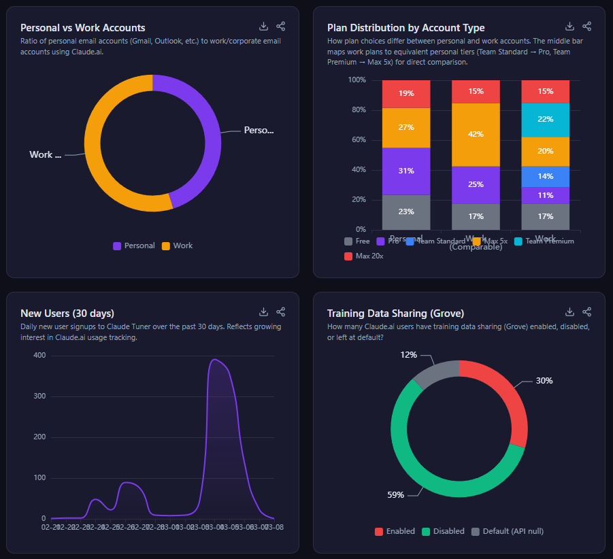
Task: Click the 22% cyan Team Premium bar segment
Action: pyautogui.click(x=545, y=120)
